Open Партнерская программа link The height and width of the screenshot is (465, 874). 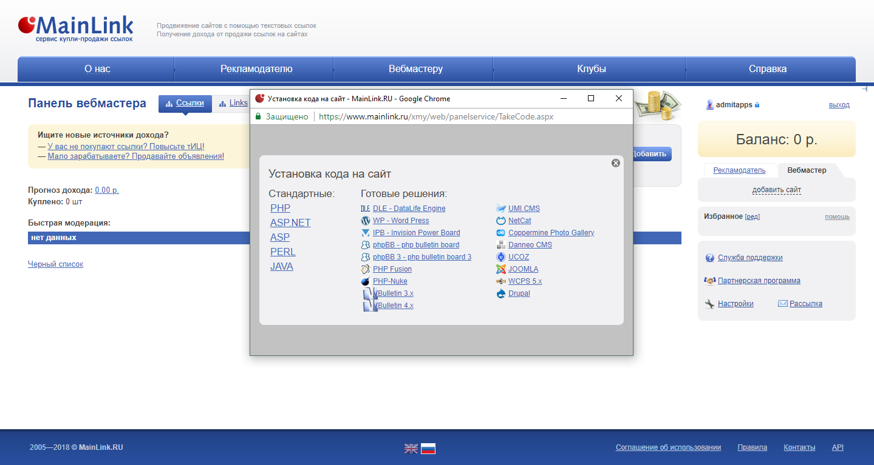point(759,281)
